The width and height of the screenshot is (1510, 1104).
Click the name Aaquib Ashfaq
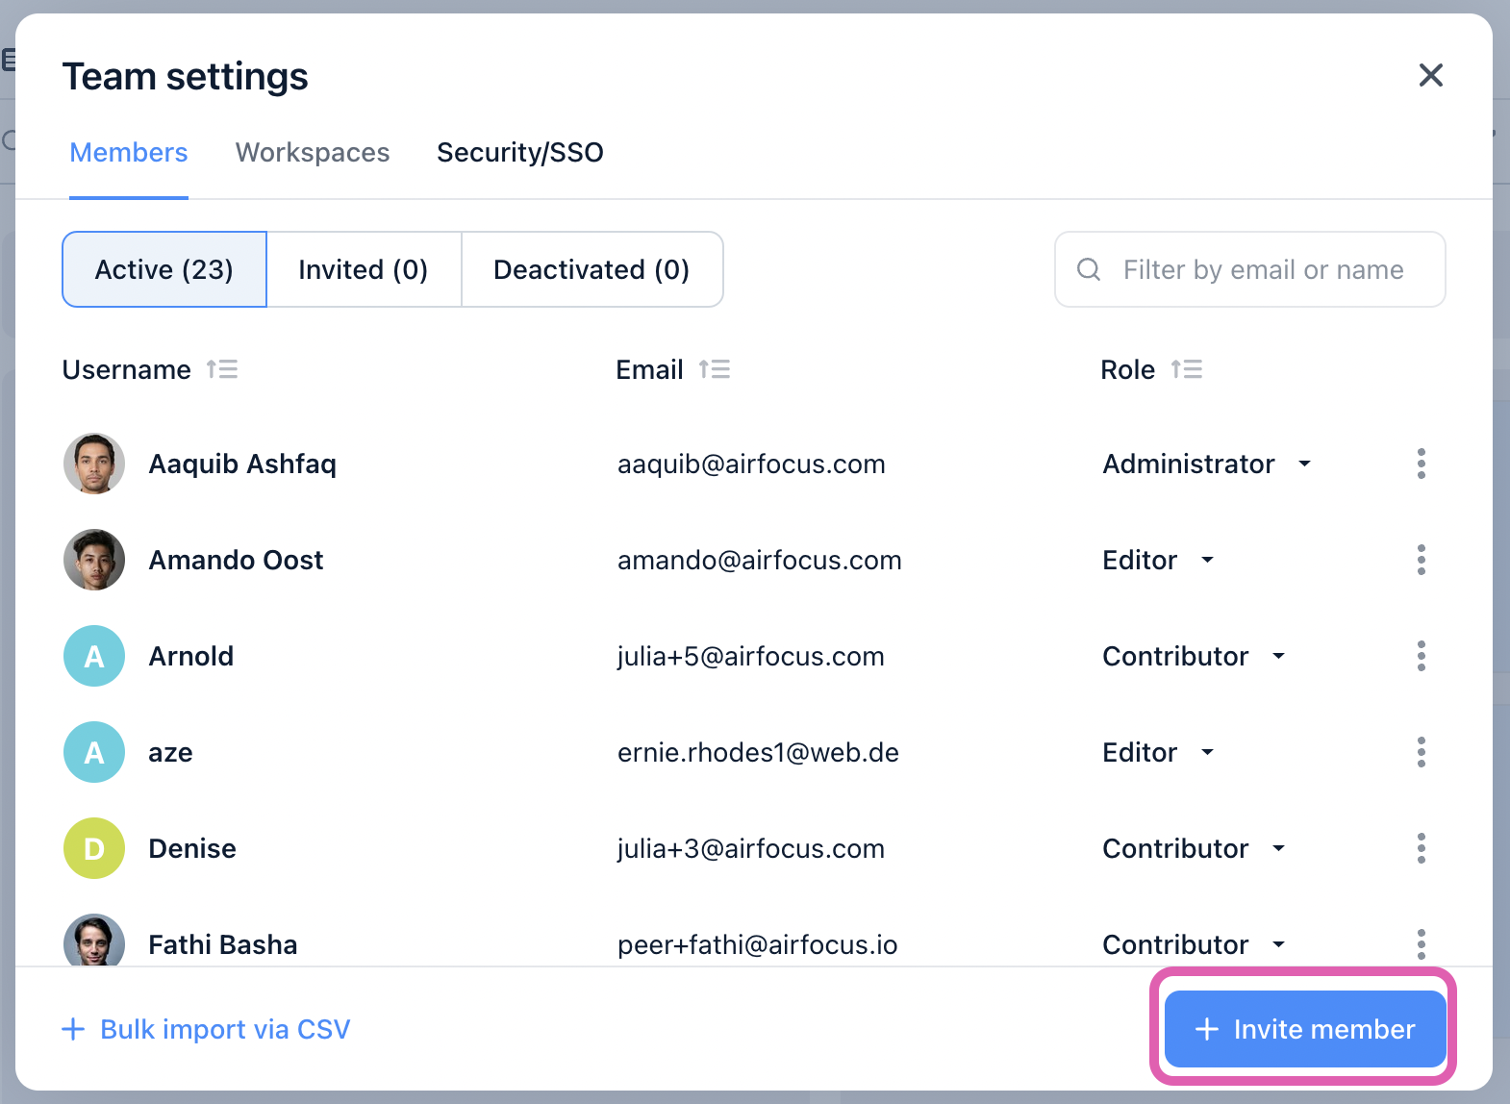point(242,464)
